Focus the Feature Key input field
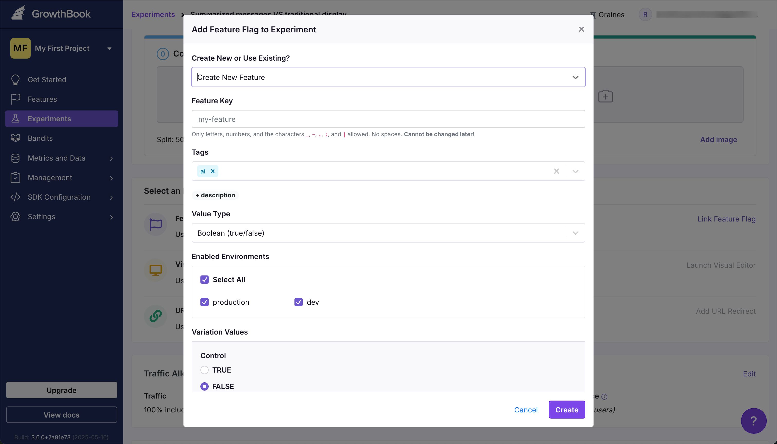Screen dimensions: 777x444 tap(388, 119)
